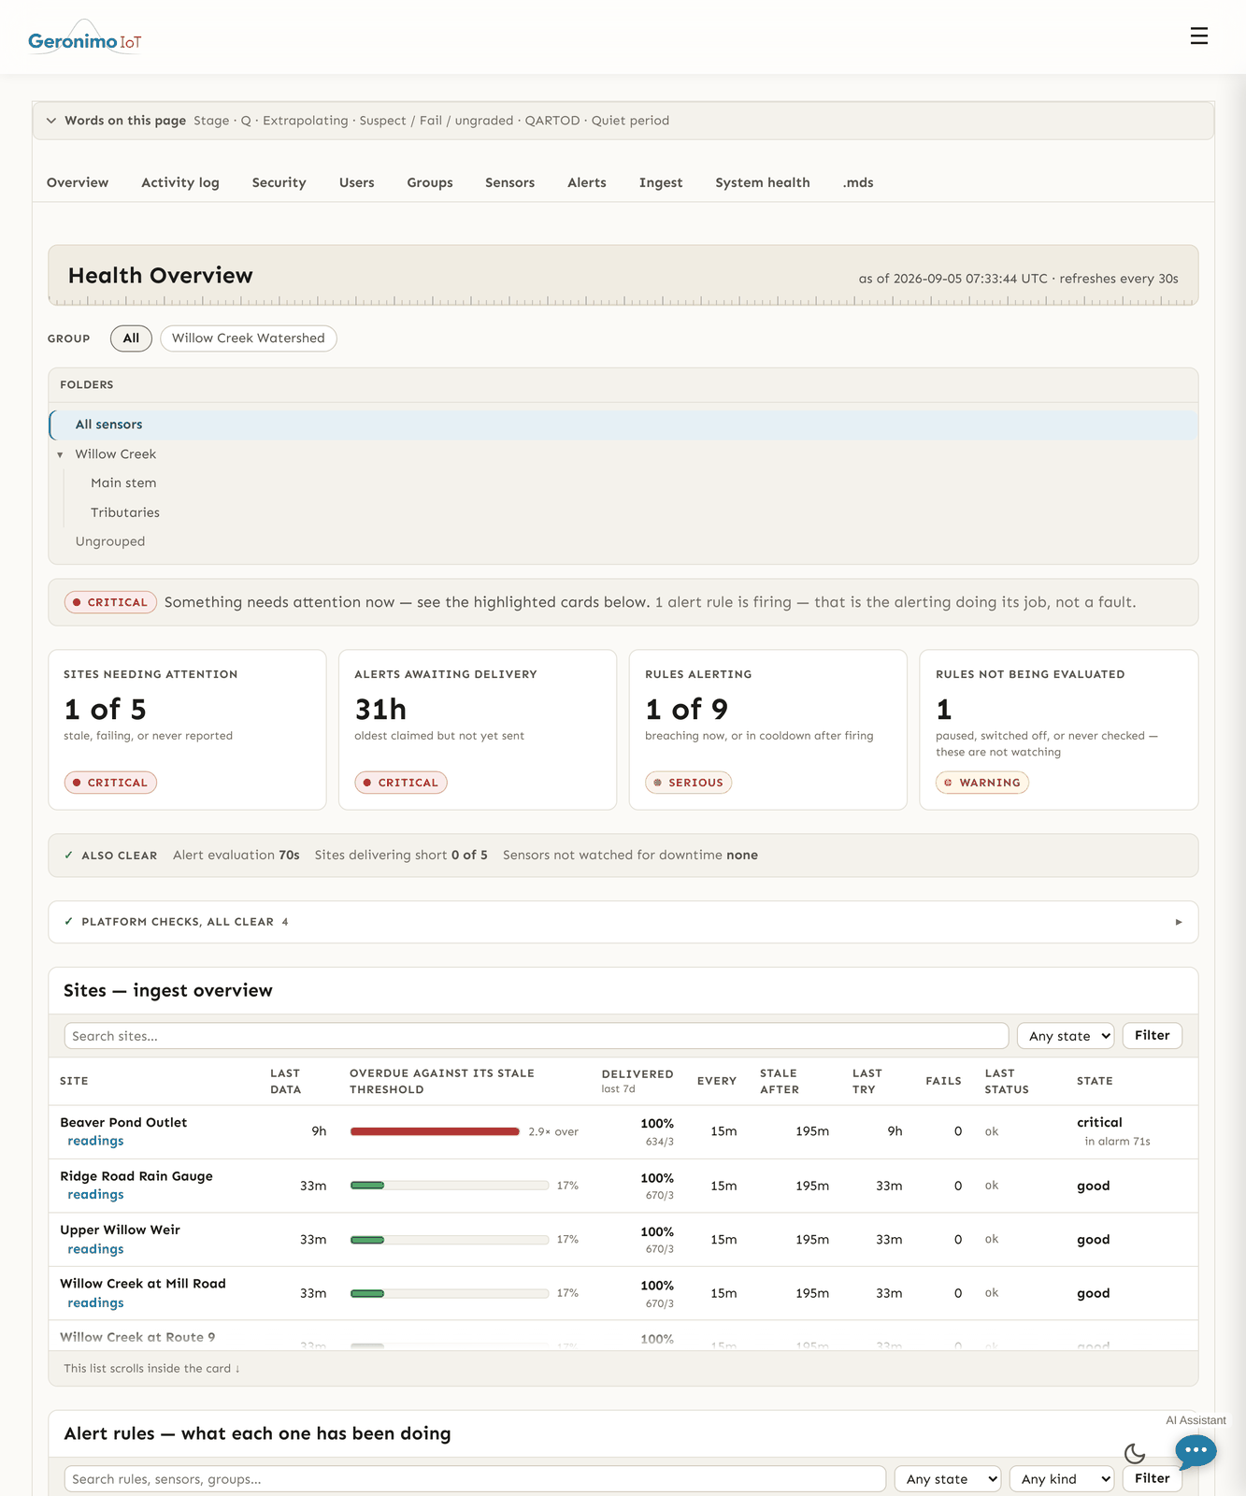Open the sites 'Any state' dropdown
Viewport: 1246px width, 1496px height.
tap(1066, 1035)
